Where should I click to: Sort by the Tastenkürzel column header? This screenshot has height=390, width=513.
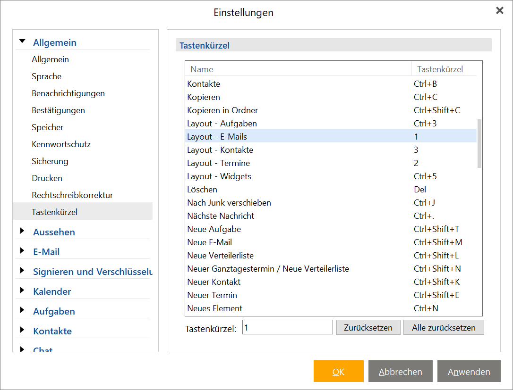(x=444, y=69)
